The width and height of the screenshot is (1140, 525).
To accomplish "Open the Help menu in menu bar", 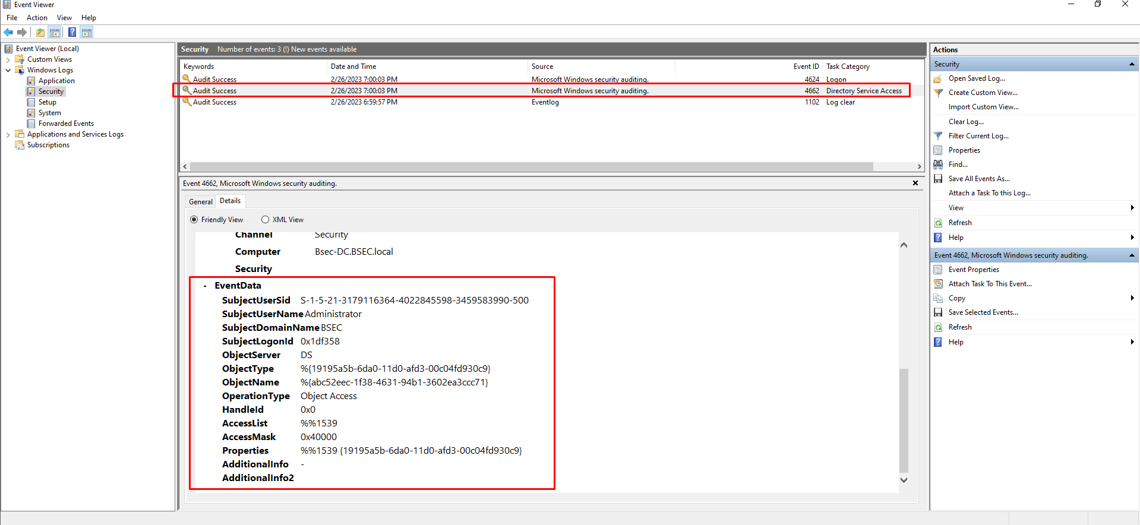I will click(89, 18).
